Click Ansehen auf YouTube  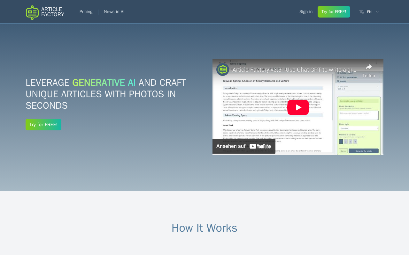(x=244, y=146)
